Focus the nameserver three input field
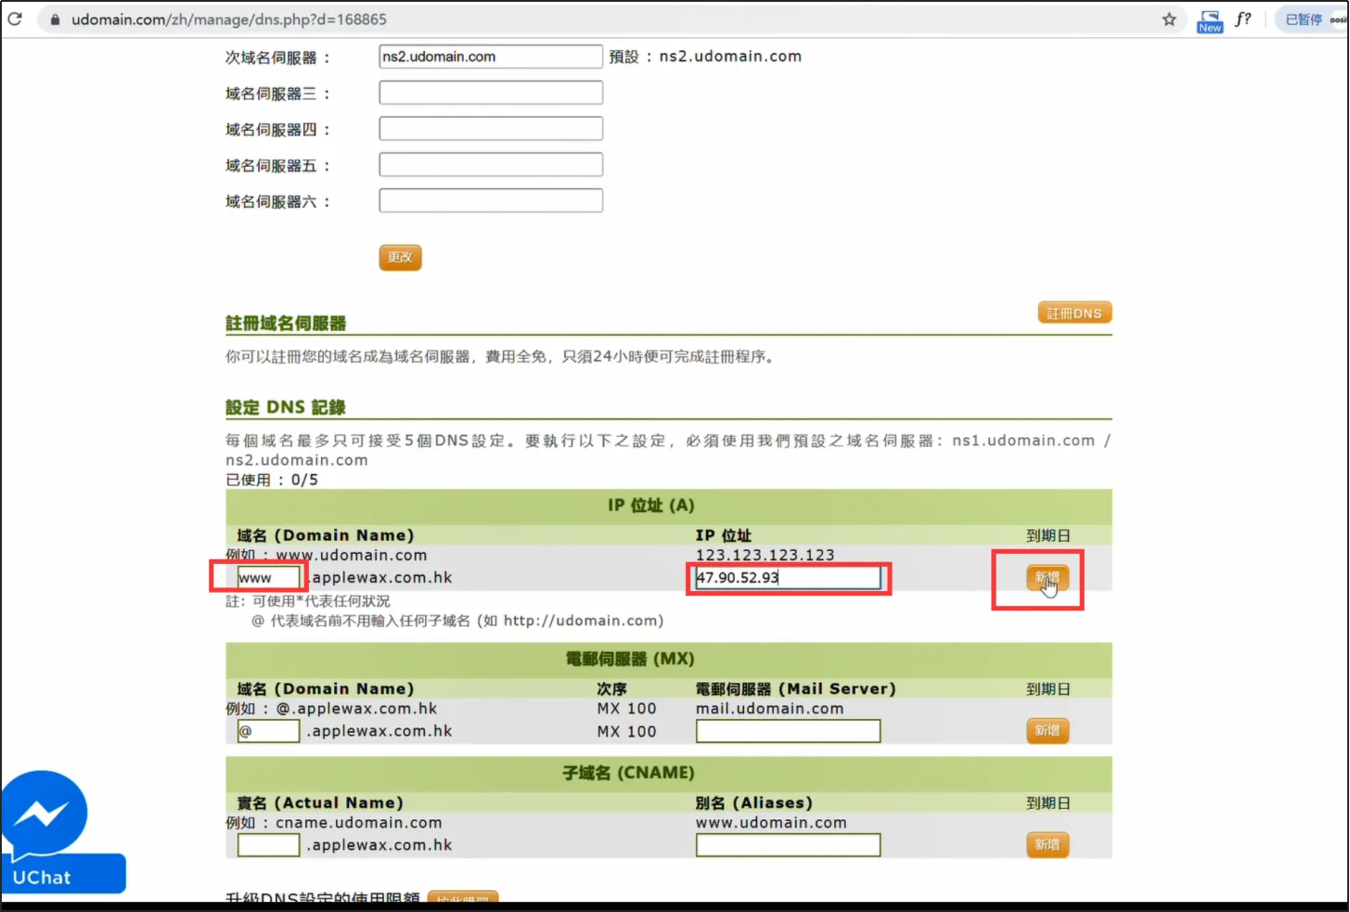The height and width of the screenshot is (912, 1350). coord(490,93)
